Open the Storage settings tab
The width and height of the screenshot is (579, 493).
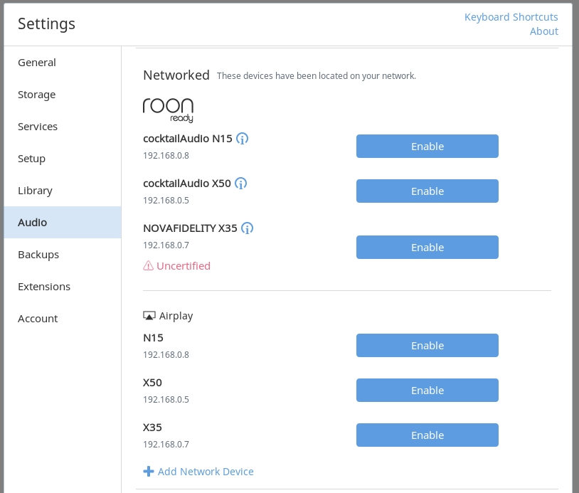63,95
